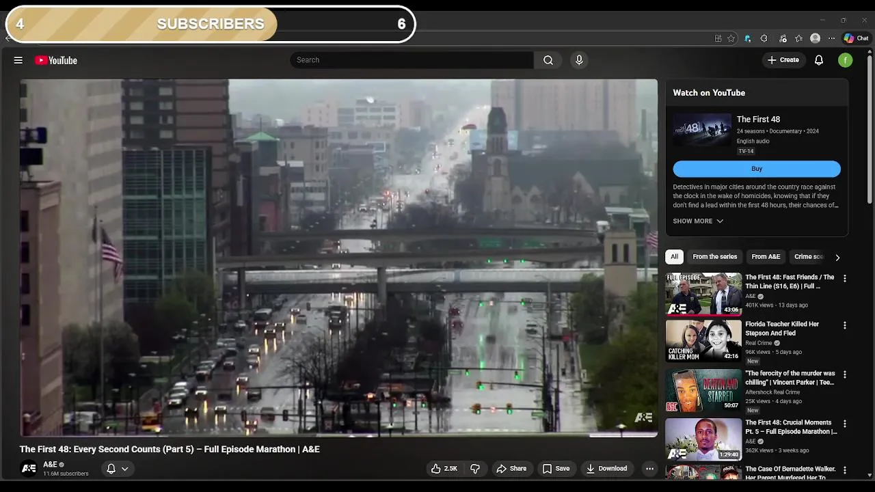The width and height of the screenshot is (875, 492).
Task: Play the Beaten and Stabbed thumbnail
Action: pyautogui.click(x=703, y=390)
